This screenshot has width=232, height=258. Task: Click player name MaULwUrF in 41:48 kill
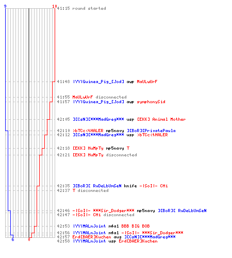(147, 82)
